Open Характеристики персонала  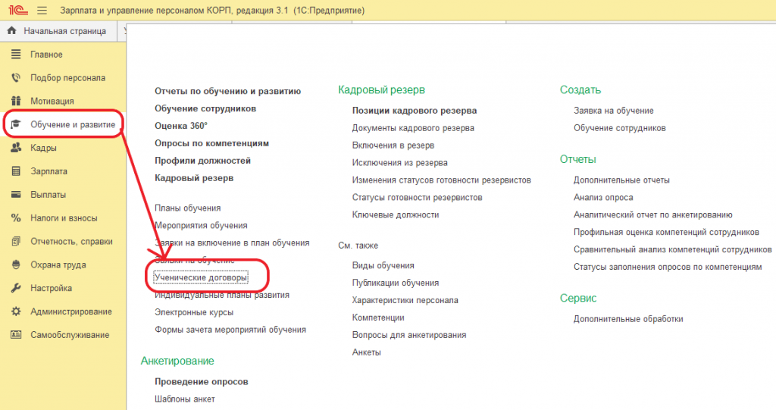tap(405, 301)
